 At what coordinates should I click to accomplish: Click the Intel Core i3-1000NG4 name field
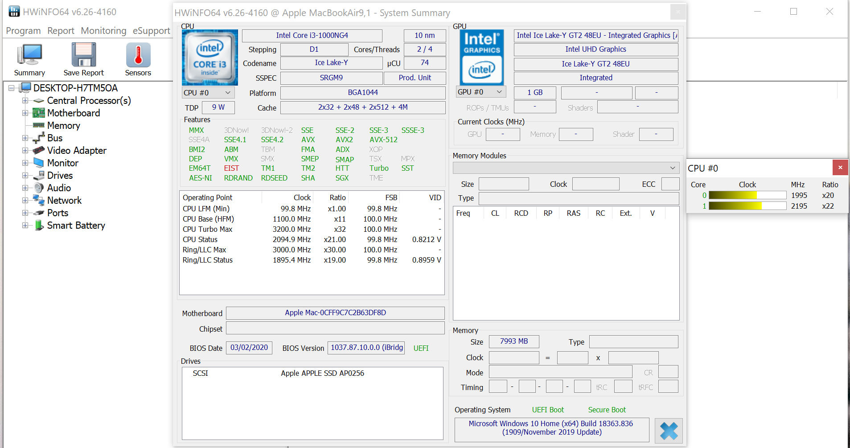click(x=312, y=36)
